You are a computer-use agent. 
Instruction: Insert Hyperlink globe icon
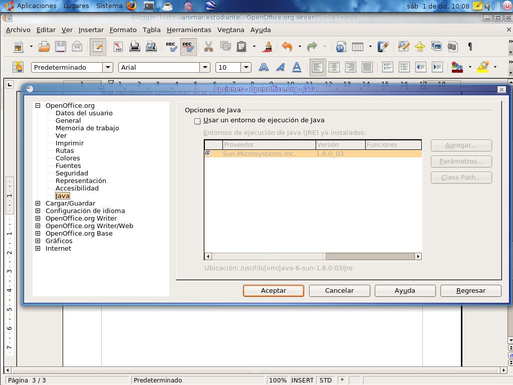(x=341, y=47)
